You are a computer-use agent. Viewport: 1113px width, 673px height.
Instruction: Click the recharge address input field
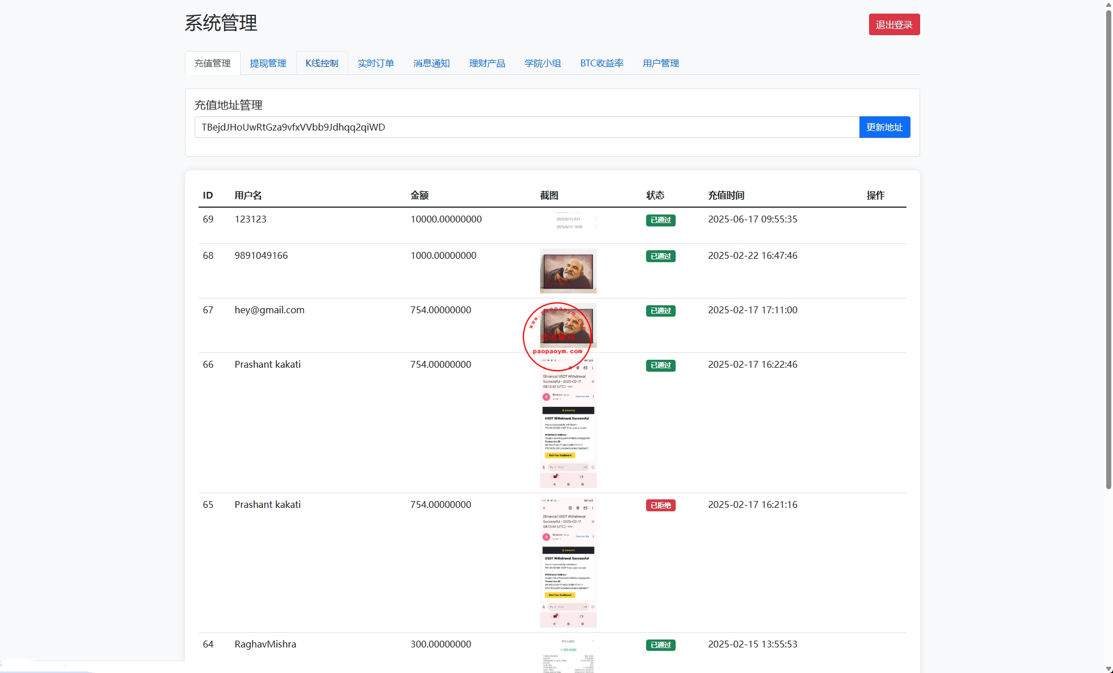pos(526,127)
